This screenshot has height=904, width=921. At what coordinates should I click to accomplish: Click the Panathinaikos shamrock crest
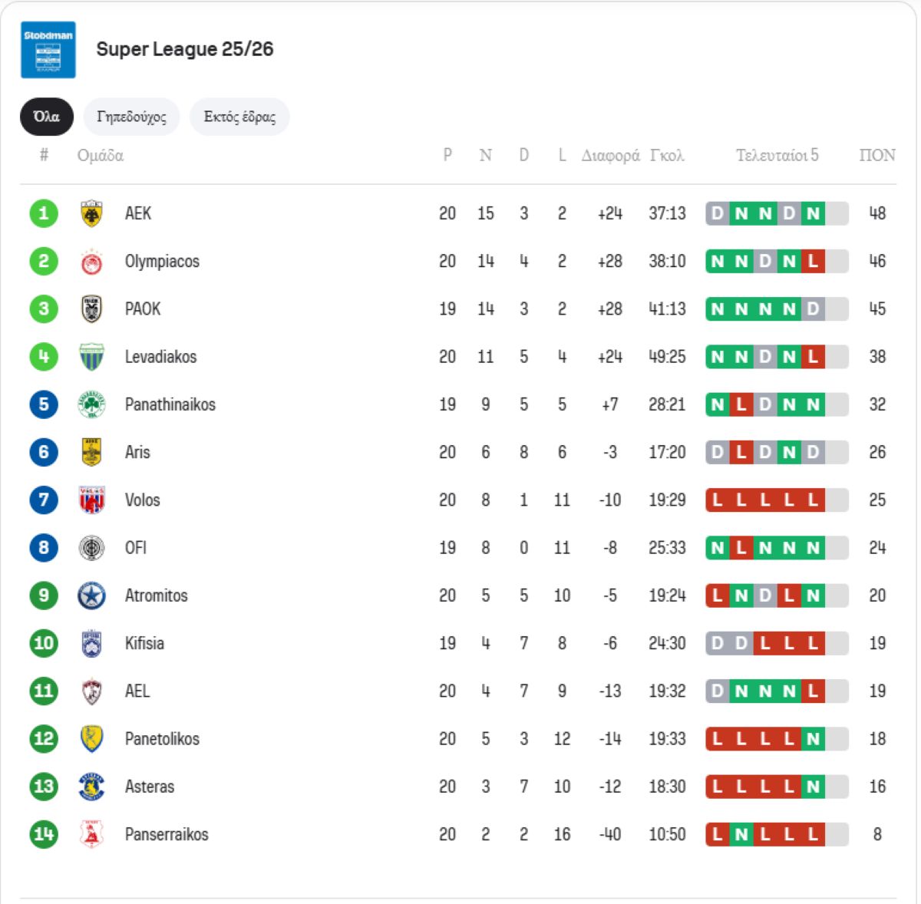click(x=91, y=404)
